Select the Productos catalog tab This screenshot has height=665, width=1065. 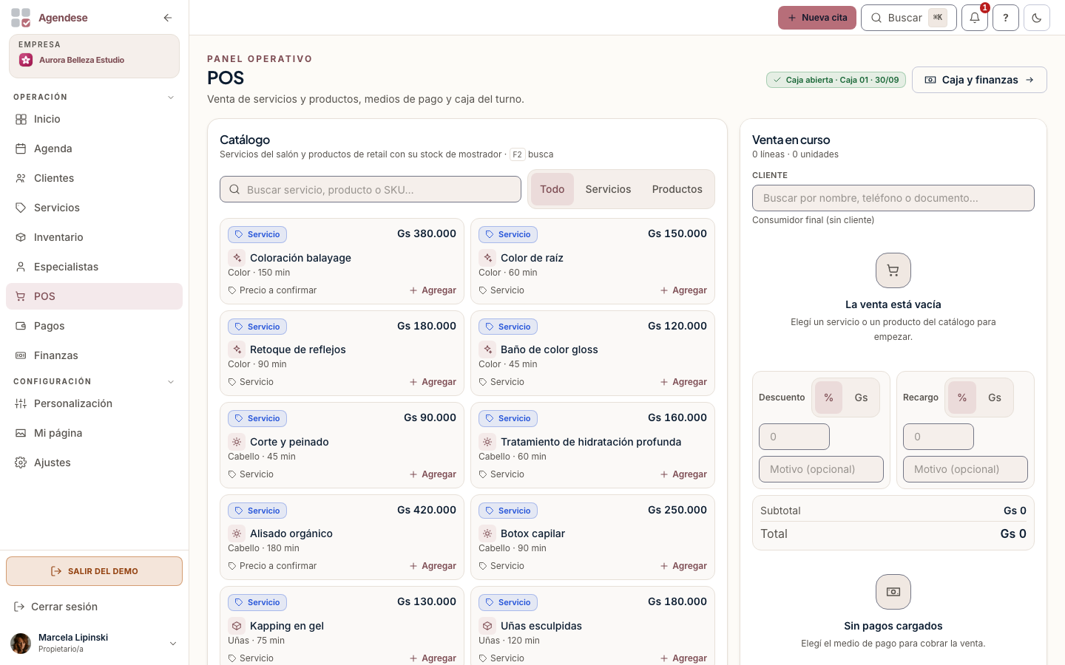point(677,189)
